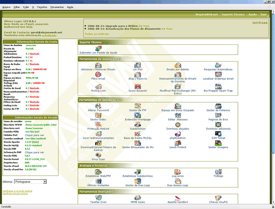The height and width of the screenshot is (209, 275).
Task: Open the Páginas de Erro icon
Action: (218, 115)
